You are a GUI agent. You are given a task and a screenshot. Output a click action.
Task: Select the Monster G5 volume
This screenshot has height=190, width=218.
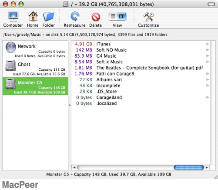click(x=35, y=86)
